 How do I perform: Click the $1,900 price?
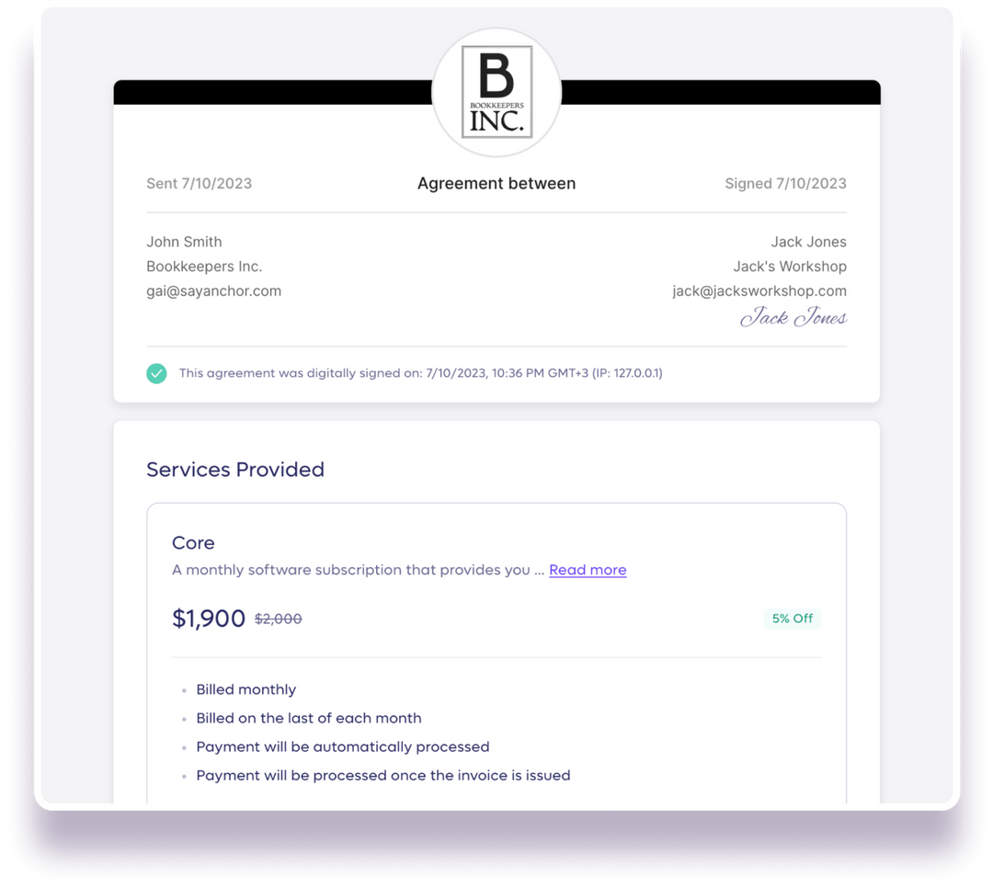(x=209, y=619)
